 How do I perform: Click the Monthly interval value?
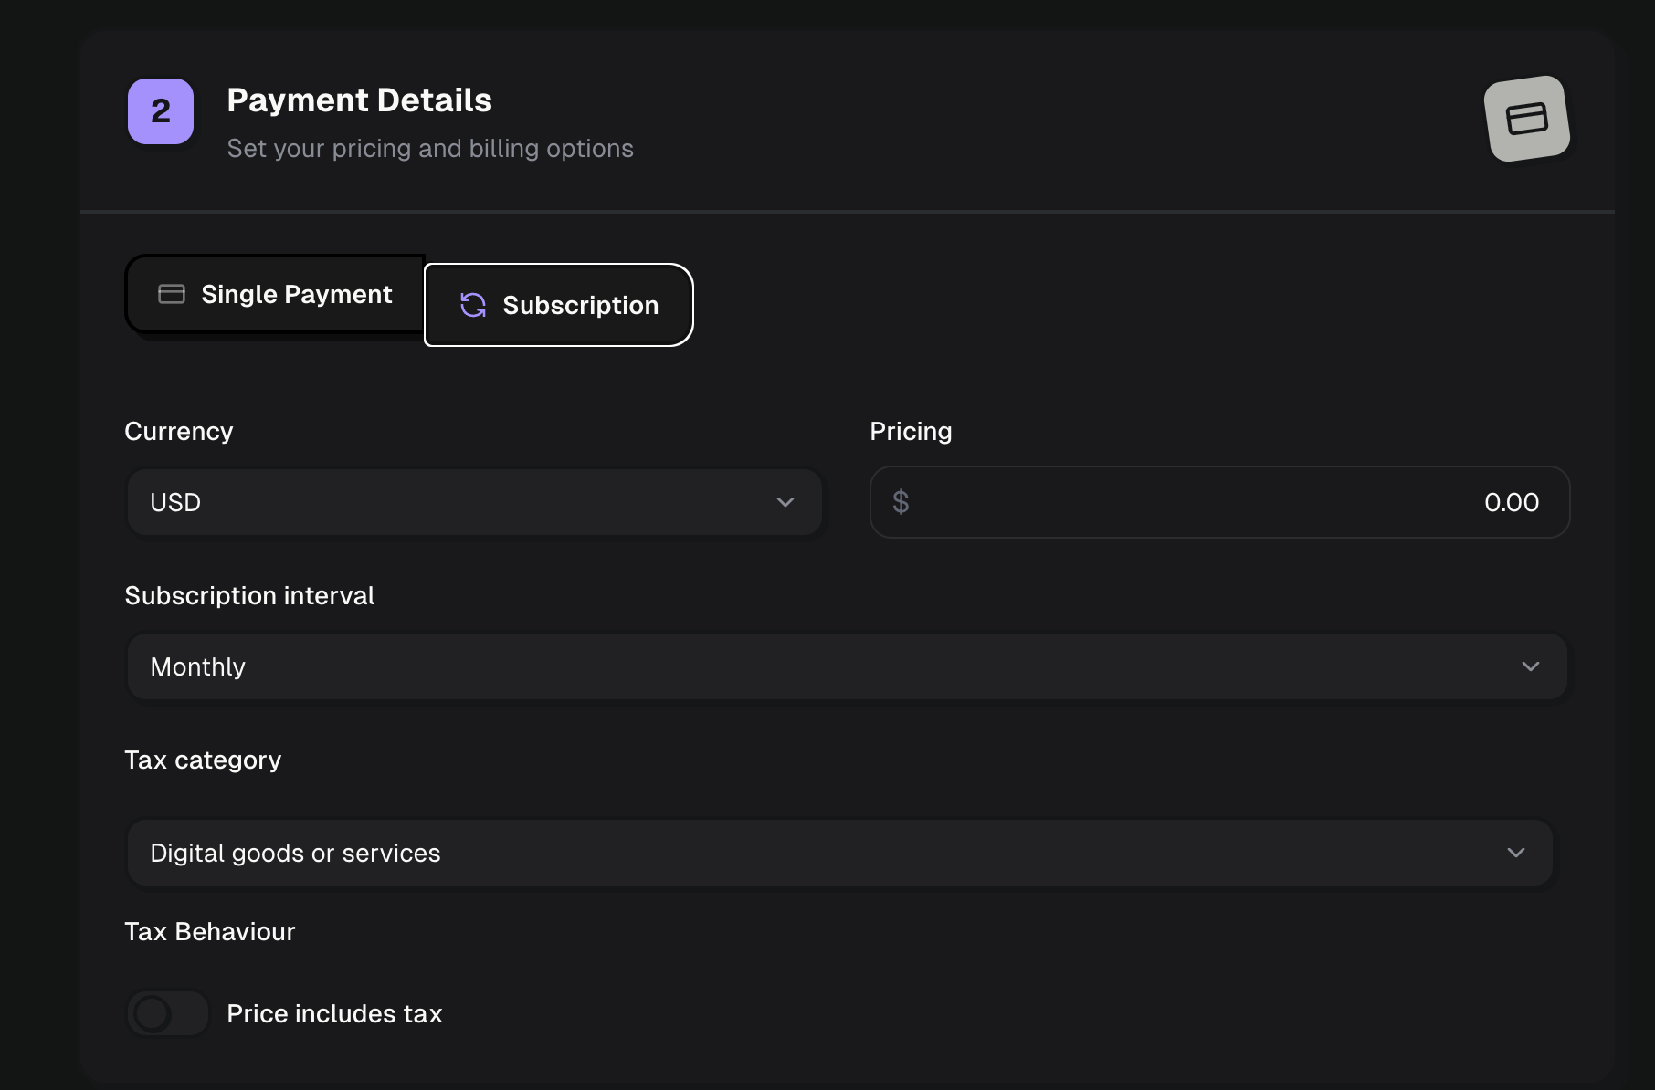pos(197,666)
